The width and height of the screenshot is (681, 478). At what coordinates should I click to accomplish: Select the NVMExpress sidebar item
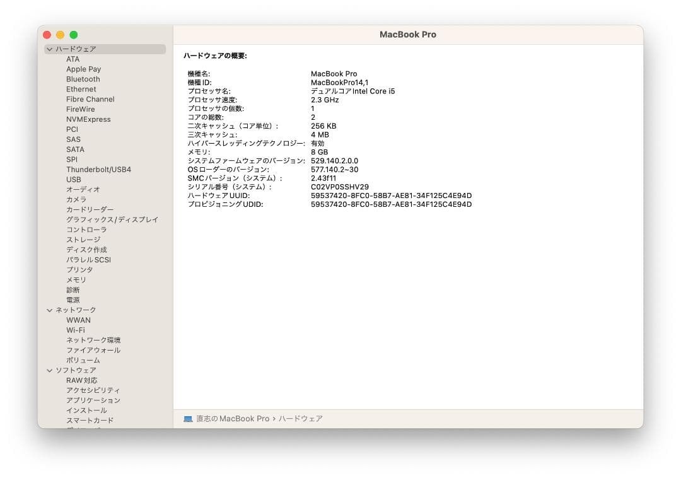(x=88, y=119)
